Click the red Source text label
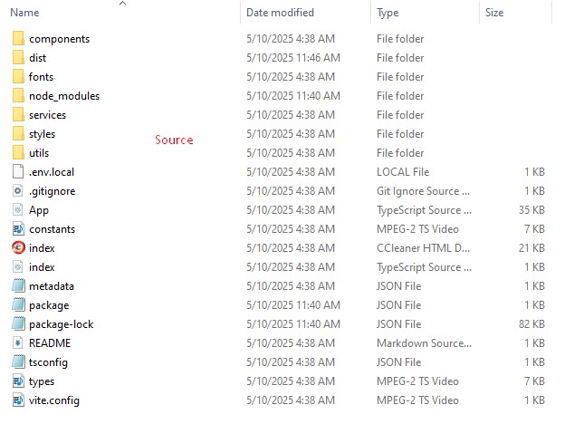Screen dimensions: 574x424 click(x=174, y=140)
